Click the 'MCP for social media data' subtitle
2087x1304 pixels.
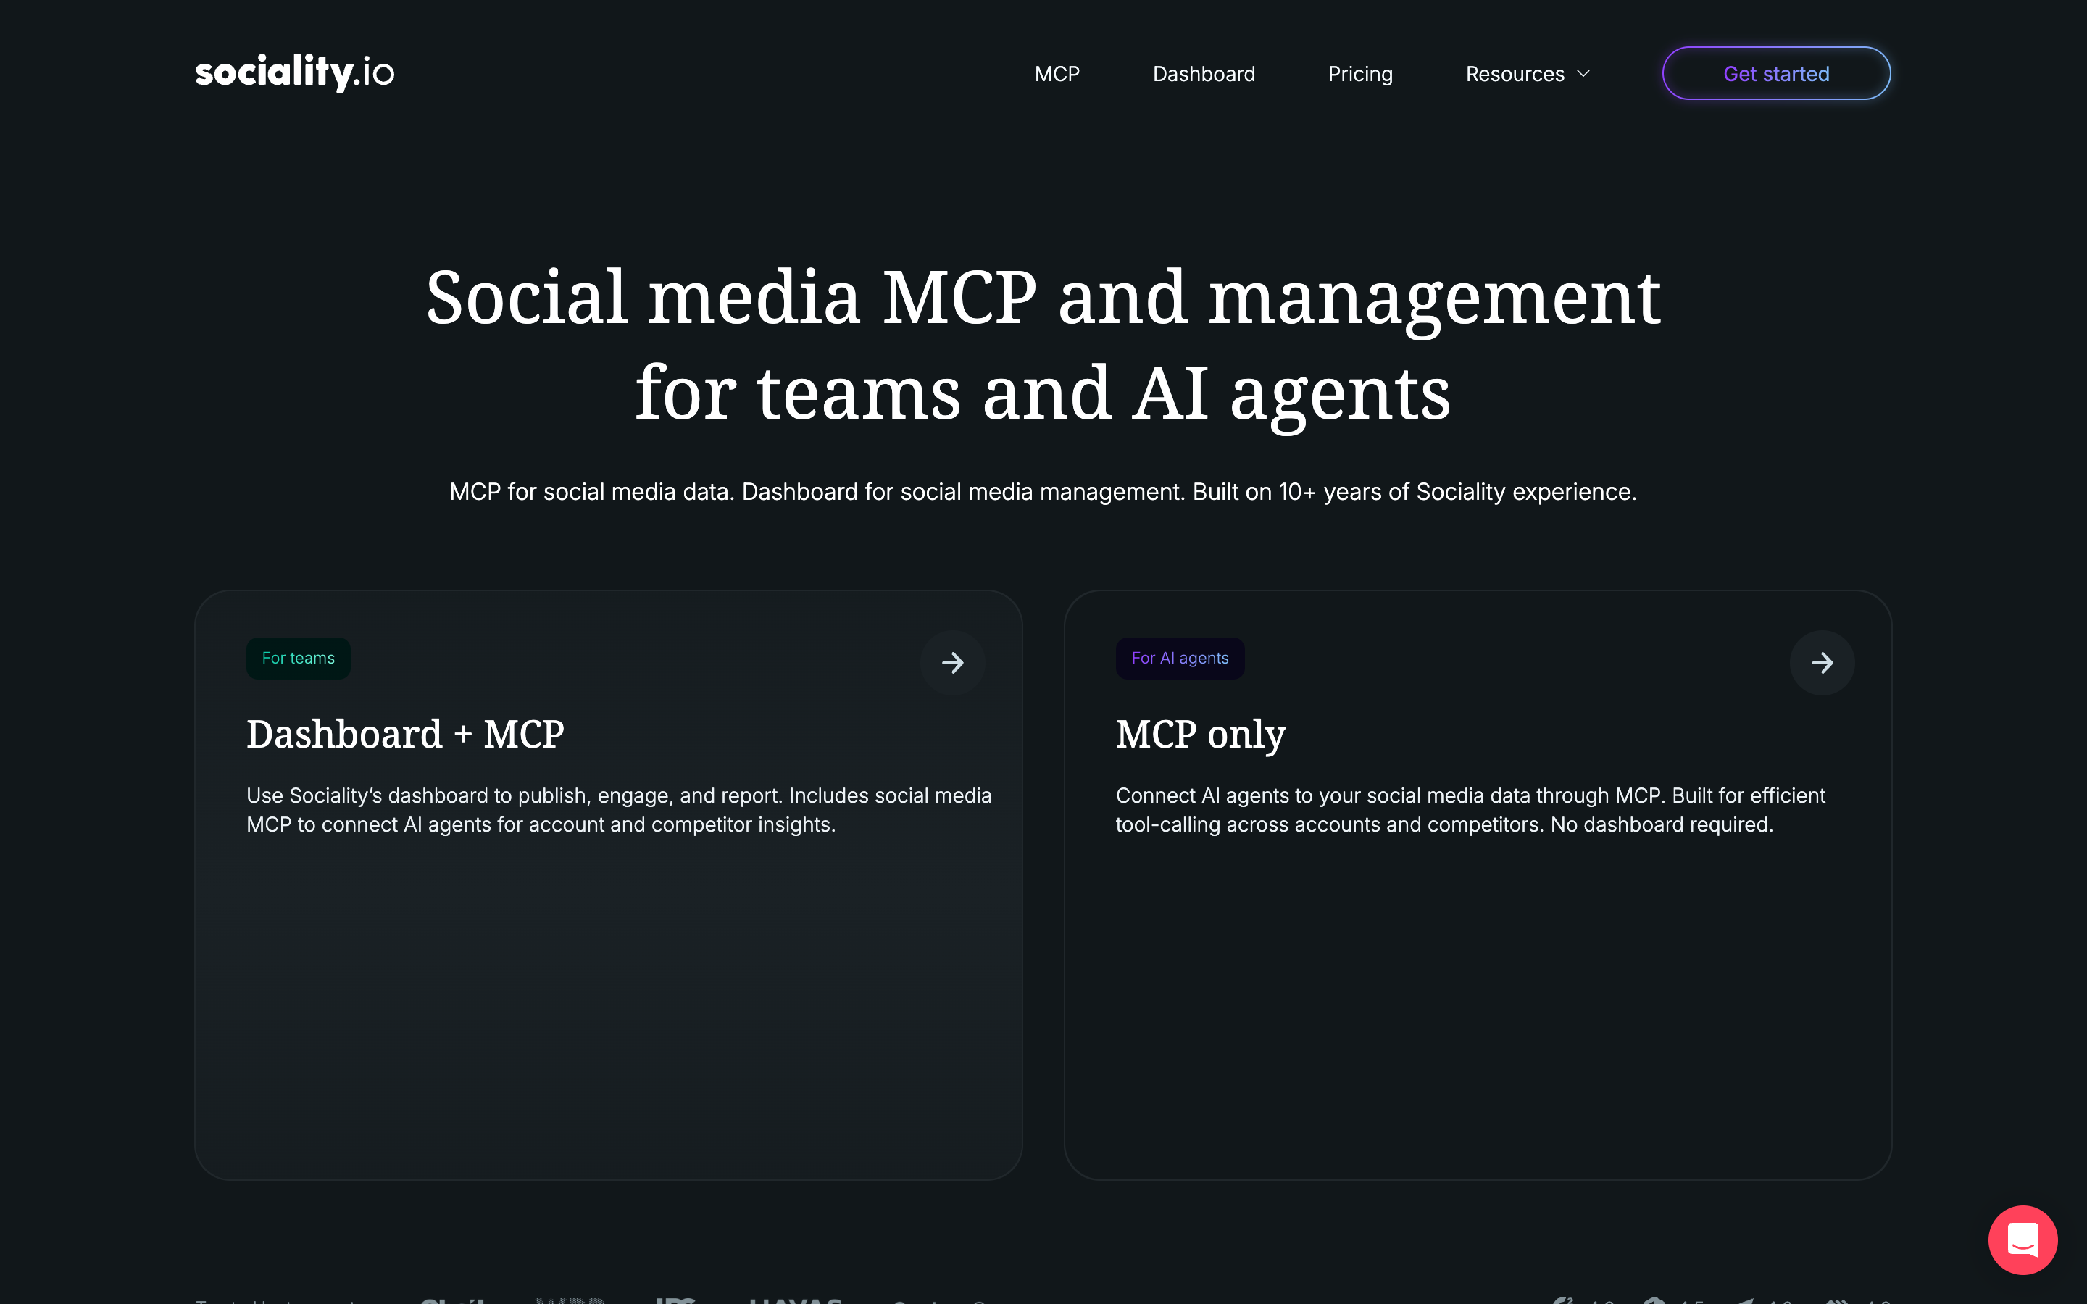(1043, 492)
